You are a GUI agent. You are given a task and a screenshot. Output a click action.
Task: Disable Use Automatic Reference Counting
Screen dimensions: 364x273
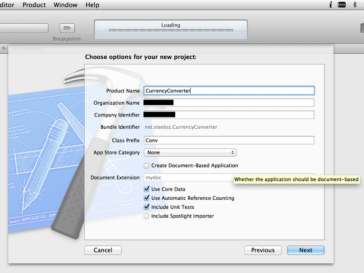click(x=147, y=198)
